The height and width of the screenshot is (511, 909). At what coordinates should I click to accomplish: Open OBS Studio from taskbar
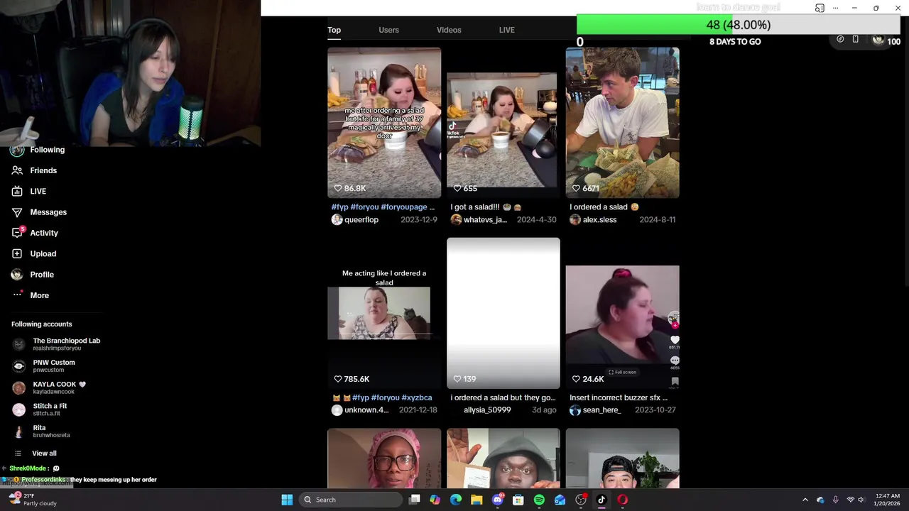click(x=581, y=500)
